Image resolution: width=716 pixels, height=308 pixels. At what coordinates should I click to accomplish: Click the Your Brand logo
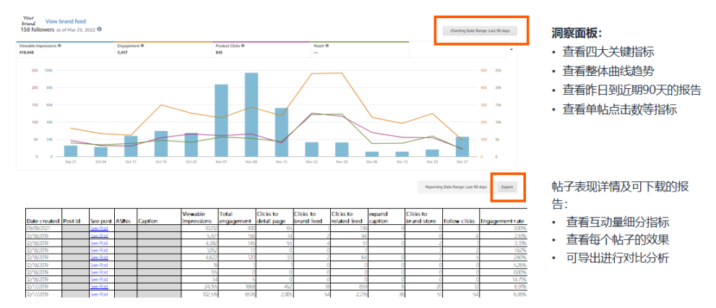(x=30, y=20)
